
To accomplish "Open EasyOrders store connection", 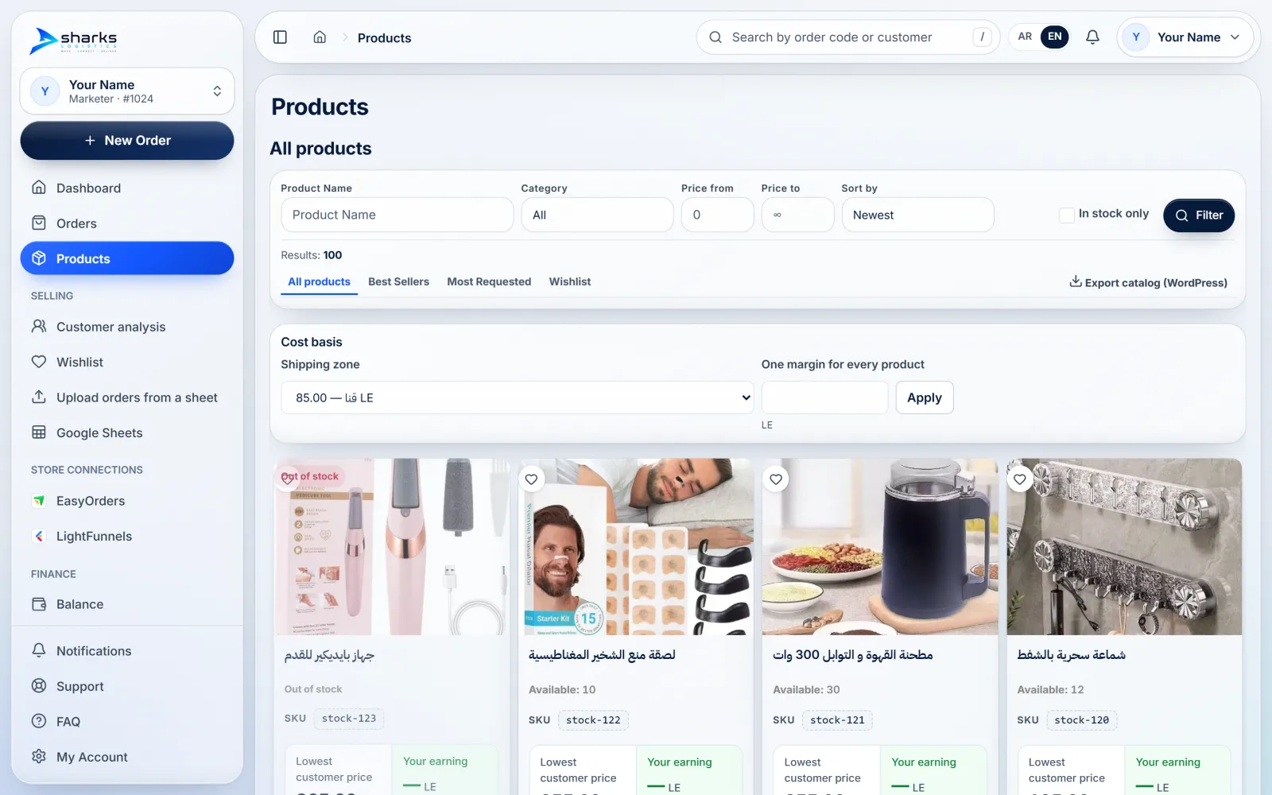I will pyautogui.click(x=127, y=501).
